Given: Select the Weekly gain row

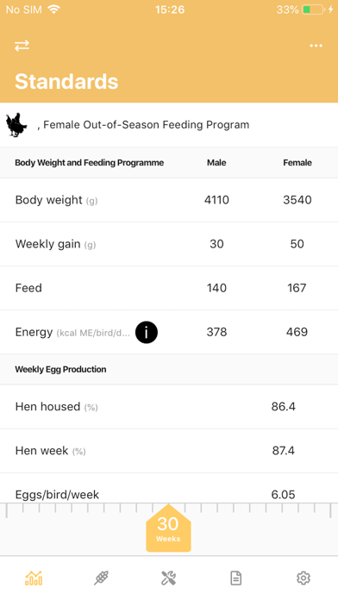Looking at the screenshot, I should click(169, 244).
